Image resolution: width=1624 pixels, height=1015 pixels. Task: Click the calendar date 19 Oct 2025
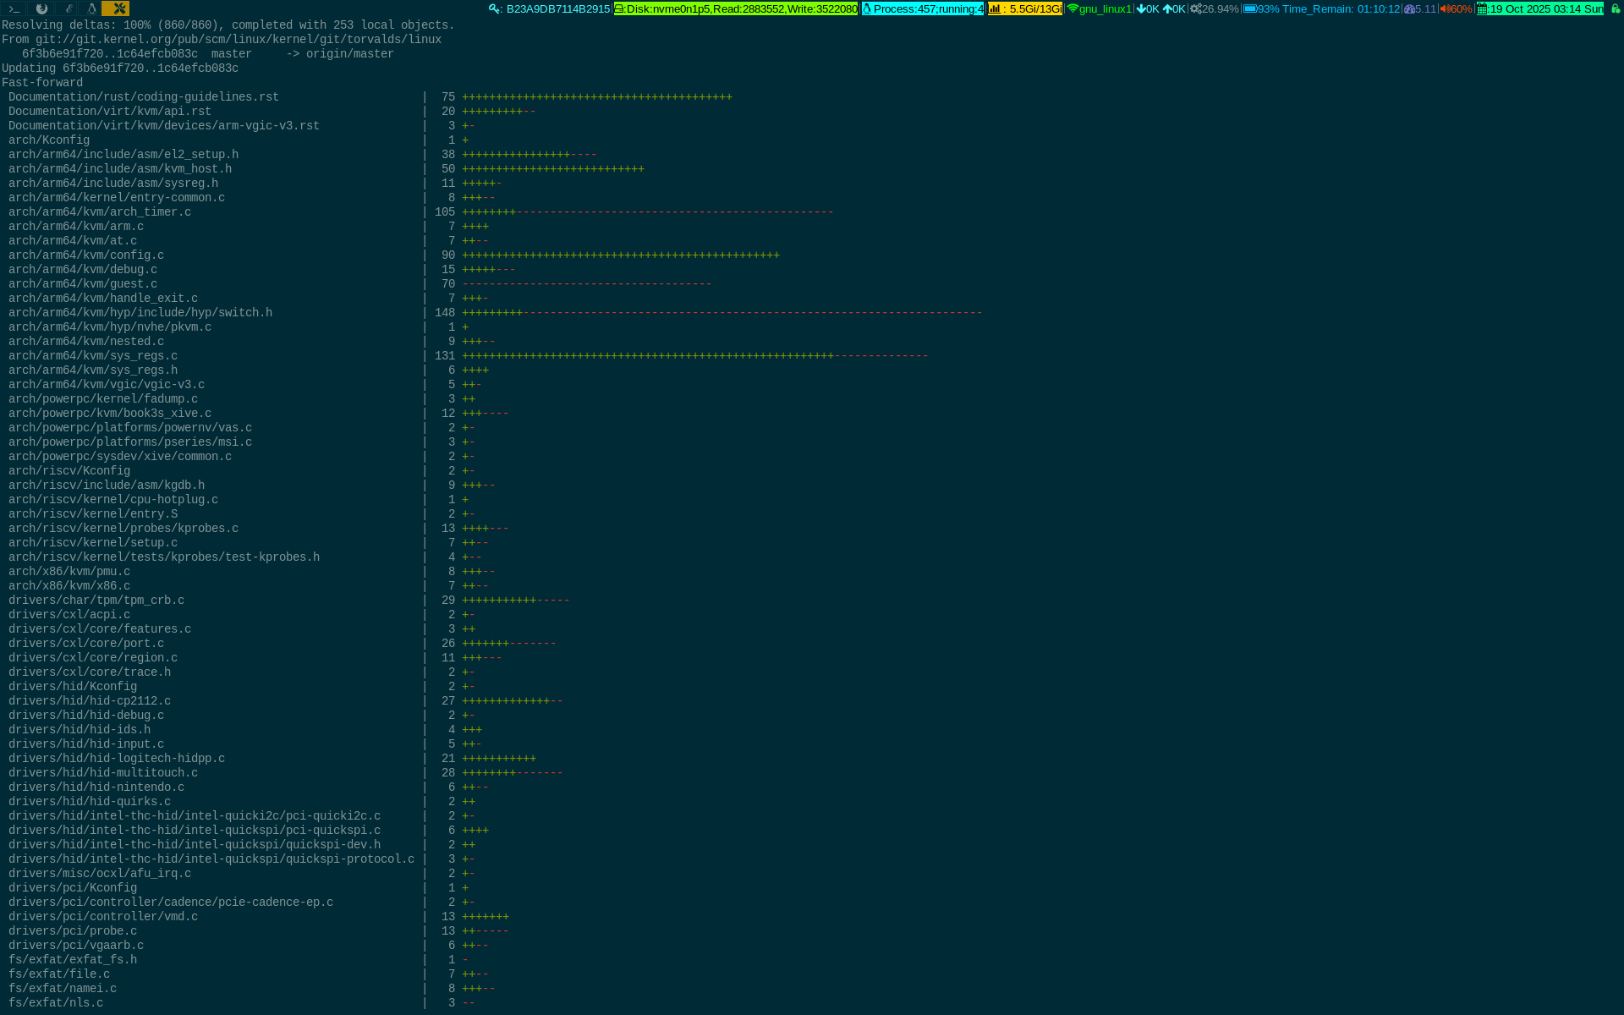pyautogui.click(x=1539, y=8)
